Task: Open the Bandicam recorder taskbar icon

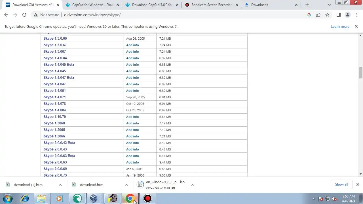Action: tap(147, 198)
